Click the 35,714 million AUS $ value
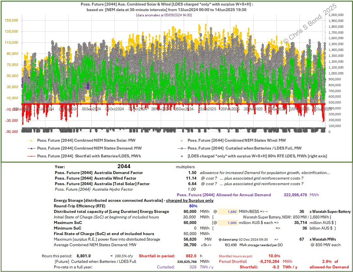The height and width of the screenshot is (272, 353). [x=300, y=223]
